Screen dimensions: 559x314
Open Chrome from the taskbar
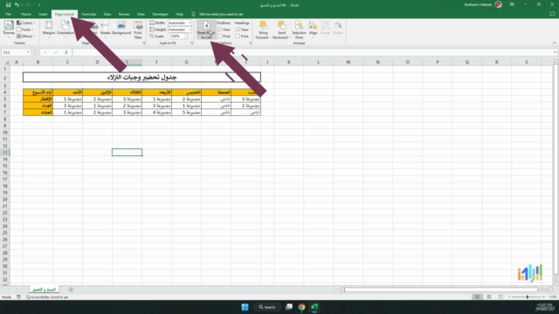click(x=301, y=307)
